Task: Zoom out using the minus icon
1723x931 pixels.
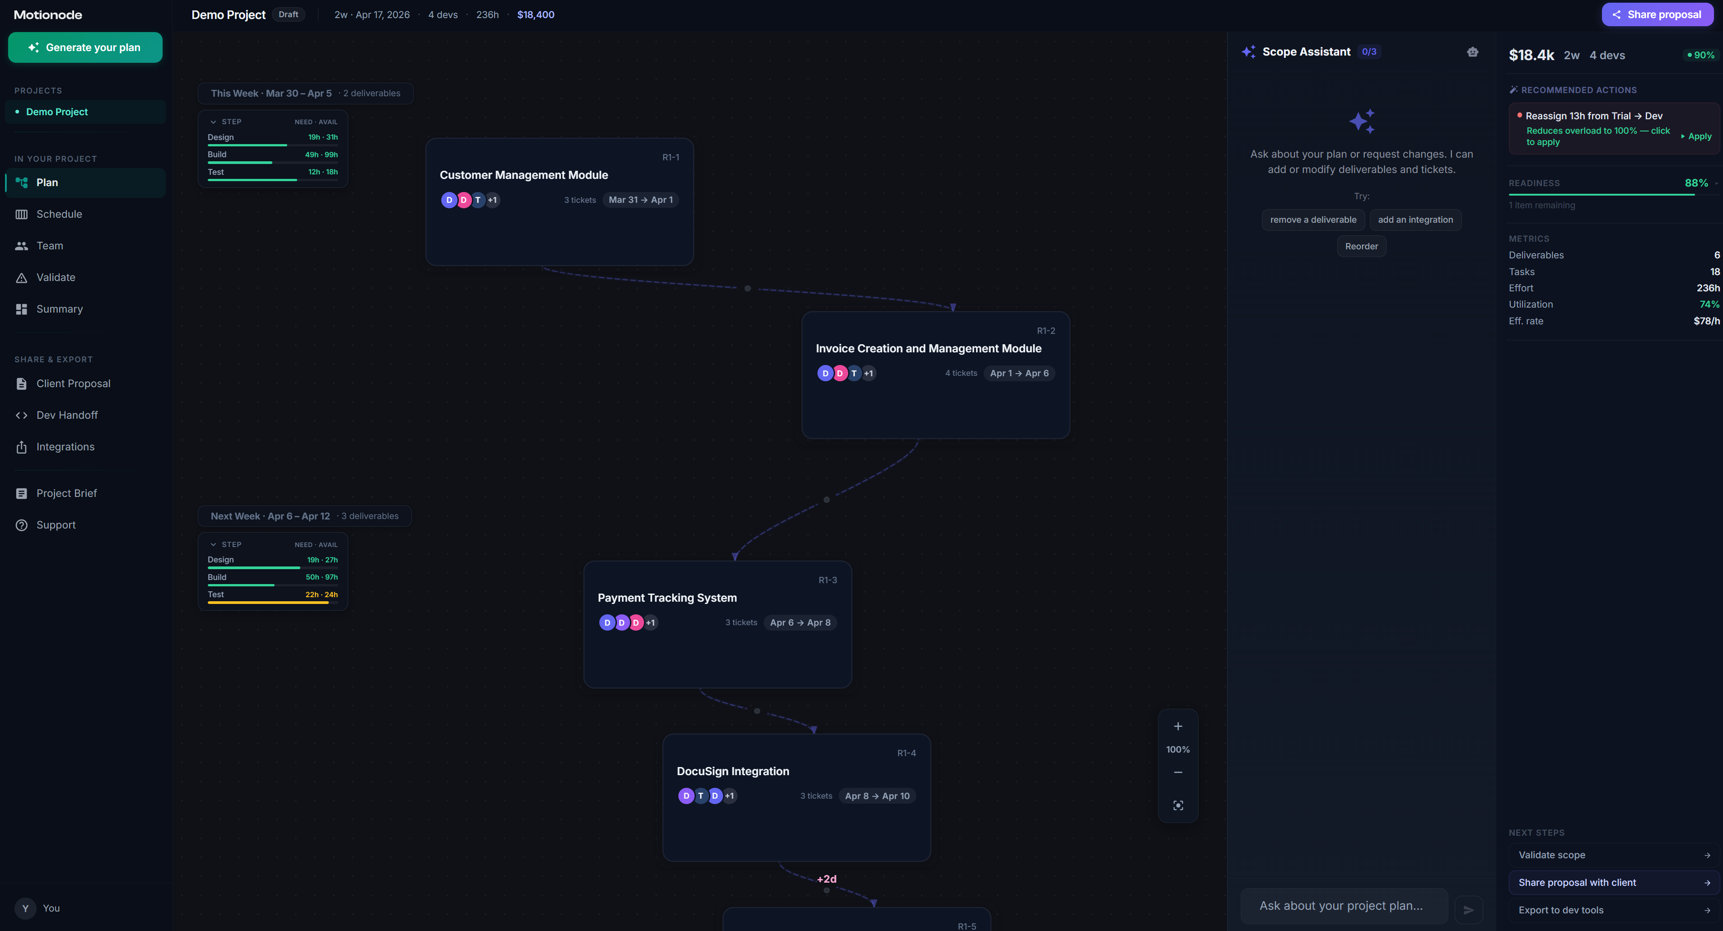Action: pyautogui.click(x=1178, y=772)
